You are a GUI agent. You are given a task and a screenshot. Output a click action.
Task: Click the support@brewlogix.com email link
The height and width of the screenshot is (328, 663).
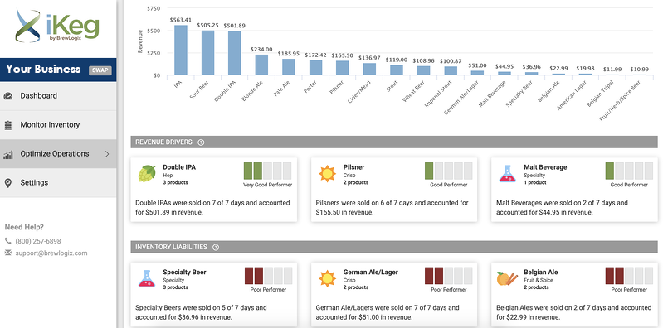[51, 253]
